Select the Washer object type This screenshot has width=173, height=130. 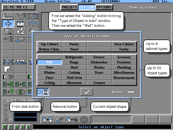click(x=99, y=67)
